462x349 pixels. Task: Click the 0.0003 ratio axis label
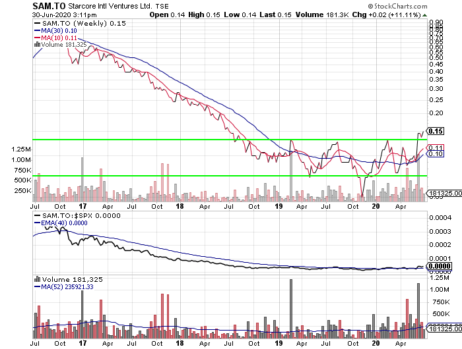[x=440, y=232]
